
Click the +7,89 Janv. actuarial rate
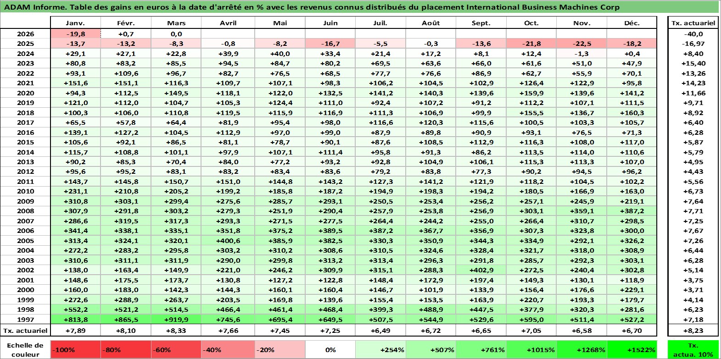coord(75,331)
